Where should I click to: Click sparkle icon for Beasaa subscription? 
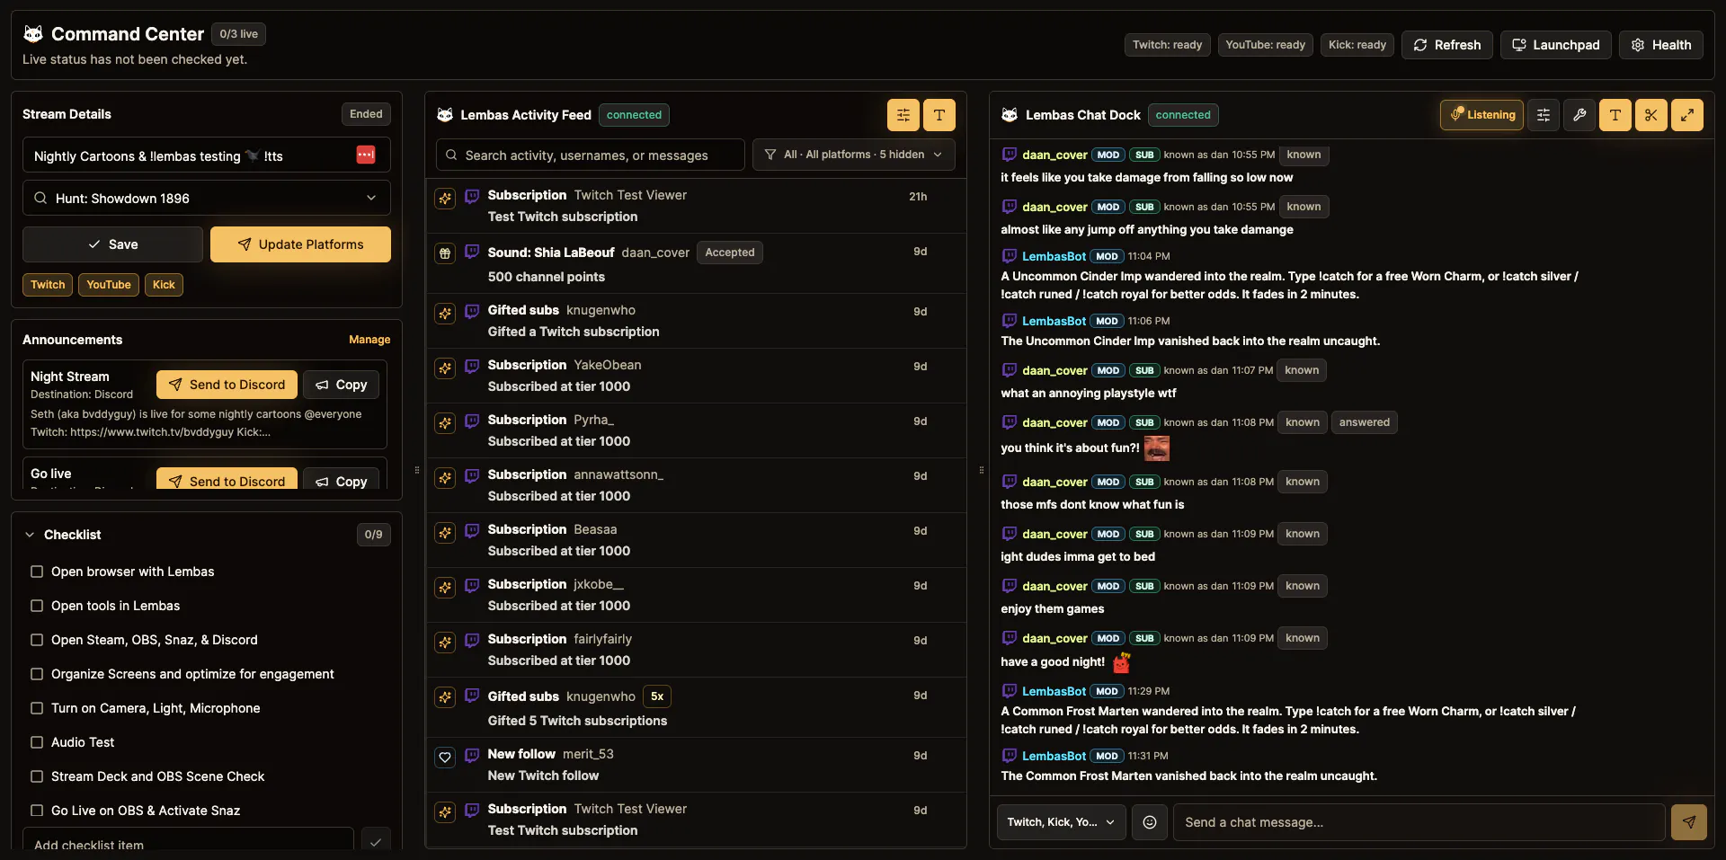[445, 533]
